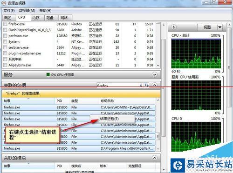Click the "firefox" 的搜索结果 banner
233x173 pixels.
[x=81, y=93]
